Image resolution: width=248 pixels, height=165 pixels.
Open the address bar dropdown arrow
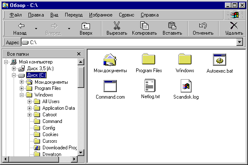[x=240, y=42]
